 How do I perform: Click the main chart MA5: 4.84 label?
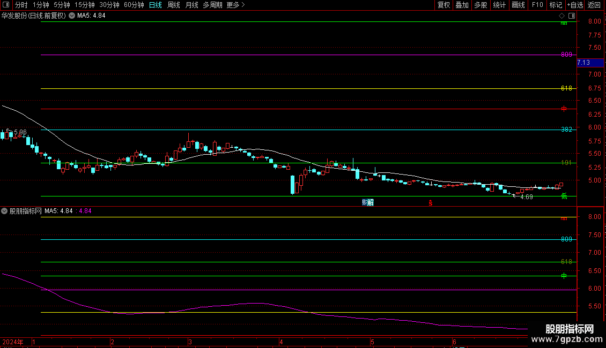[x=91, y=16]
